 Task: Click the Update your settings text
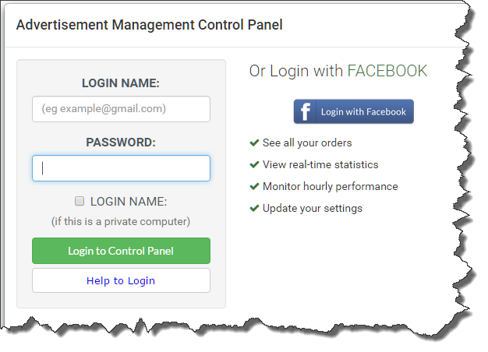(x=313, y=208)
